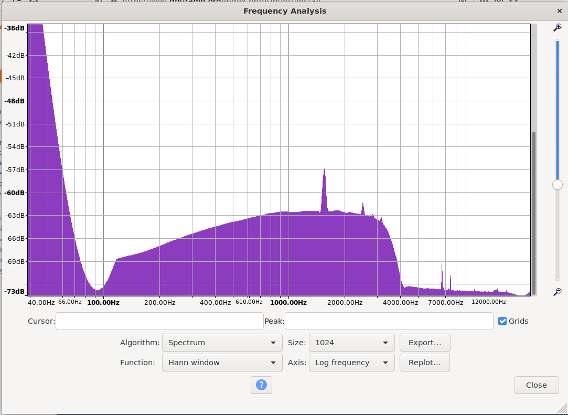Click the zoom in magnifier icon
This screenshot has width=568, height=415.
click(x=557, y=28)
